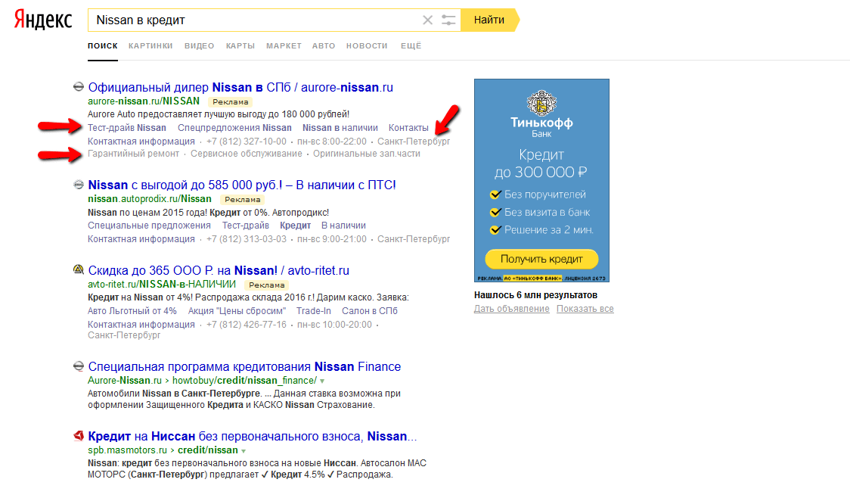
Task: Open Скидка до 365 000 Р. на Nissan result
Action: pyautogui.click(x=219, y=270)
